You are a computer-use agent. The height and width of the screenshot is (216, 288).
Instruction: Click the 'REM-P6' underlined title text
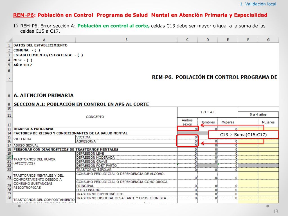(23, 15)
